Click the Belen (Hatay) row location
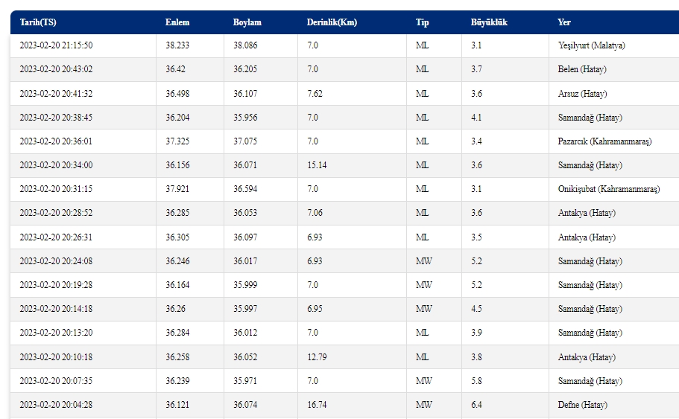 click(x=582, y=69)
